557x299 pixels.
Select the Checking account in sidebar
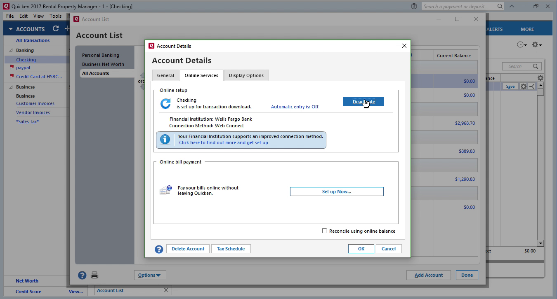tap(26, 60)
